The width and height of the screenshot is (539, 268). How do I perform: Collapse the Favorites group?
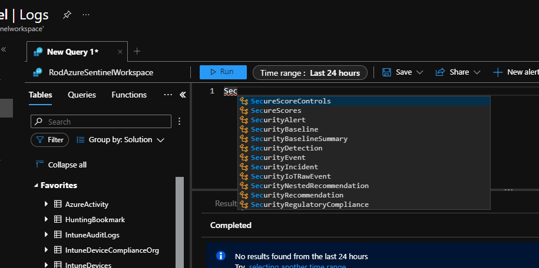click(36, 186)
